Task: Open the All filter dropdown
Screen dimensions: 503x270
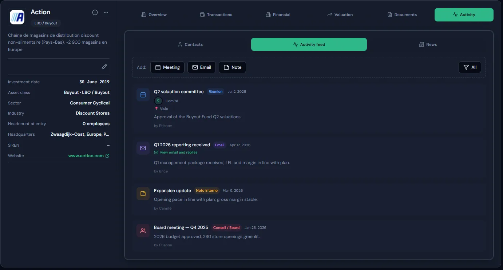Action: pyautogui.click(x=470, y=67)
